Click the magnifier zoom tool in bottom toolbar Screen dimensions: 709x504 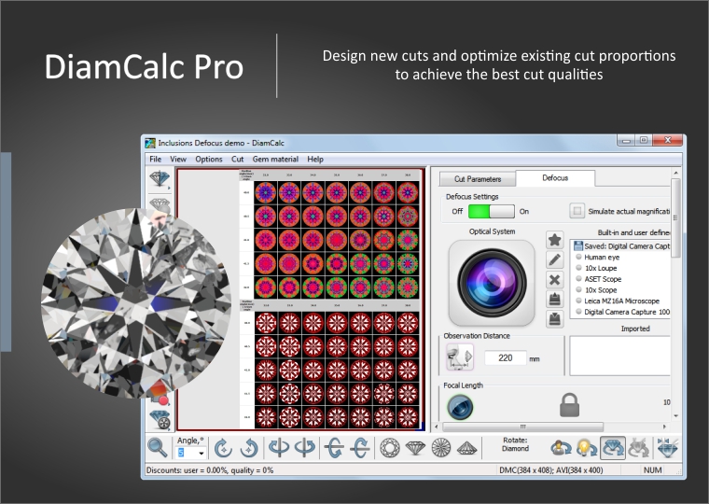click(159, 447)
